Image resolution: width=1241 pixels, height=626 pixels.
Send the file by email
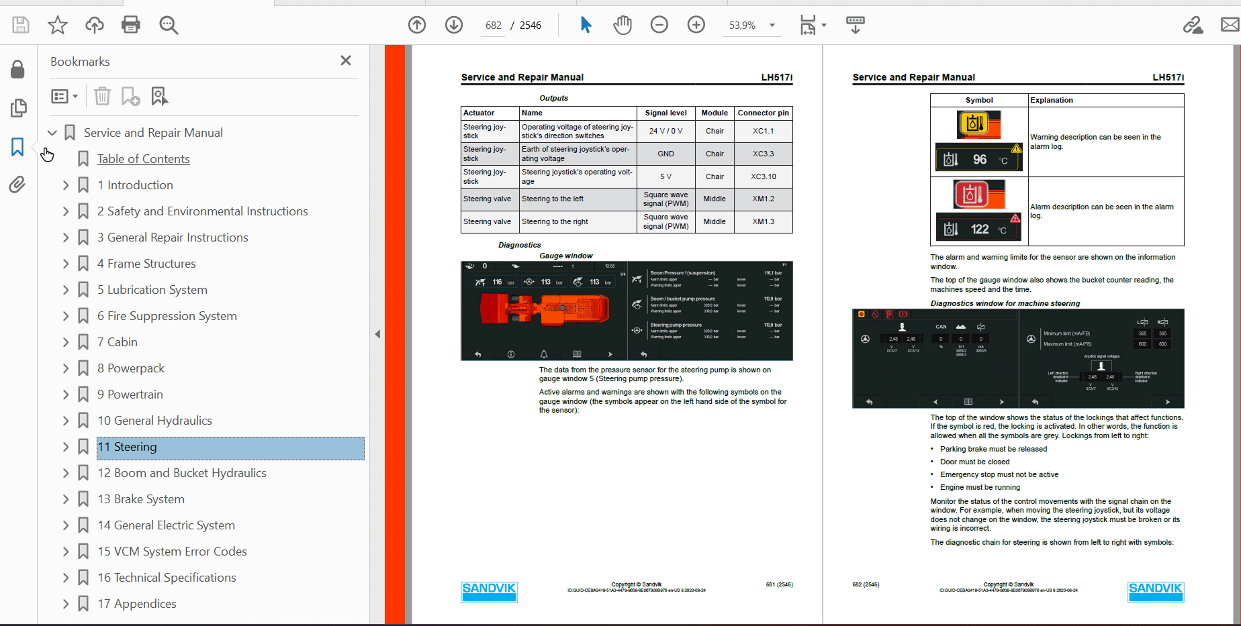(1230, 25)
